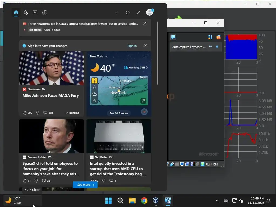276x207 pixels.
Task: Open the notification bell in the taskbar
Action: (268, 201)
